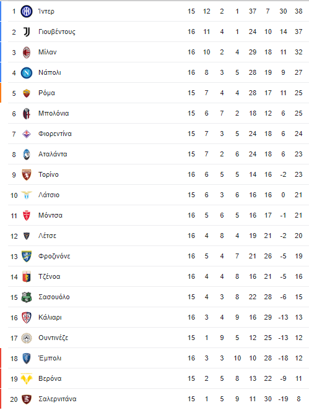Click the Verona yellow crest icon
The image size is (309, 413).
point(27,379)
